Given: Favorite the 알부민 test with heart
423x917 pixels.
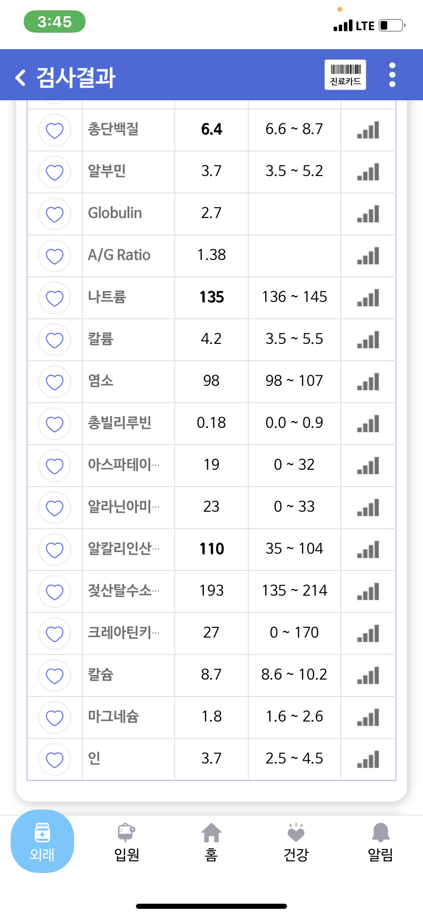Looking at the screenshot, I should [x=55, y=172].
